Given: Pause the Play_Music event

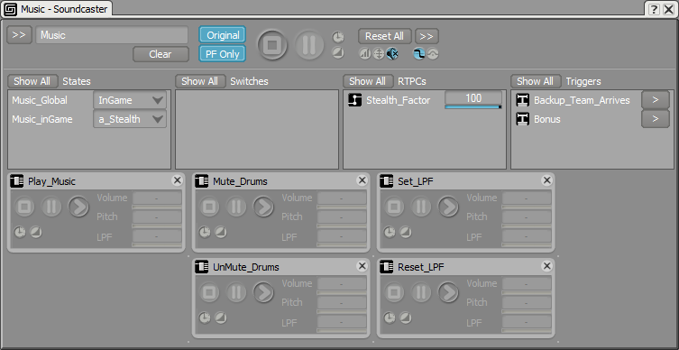Looking at the screenshot, I should pos(51,207).
